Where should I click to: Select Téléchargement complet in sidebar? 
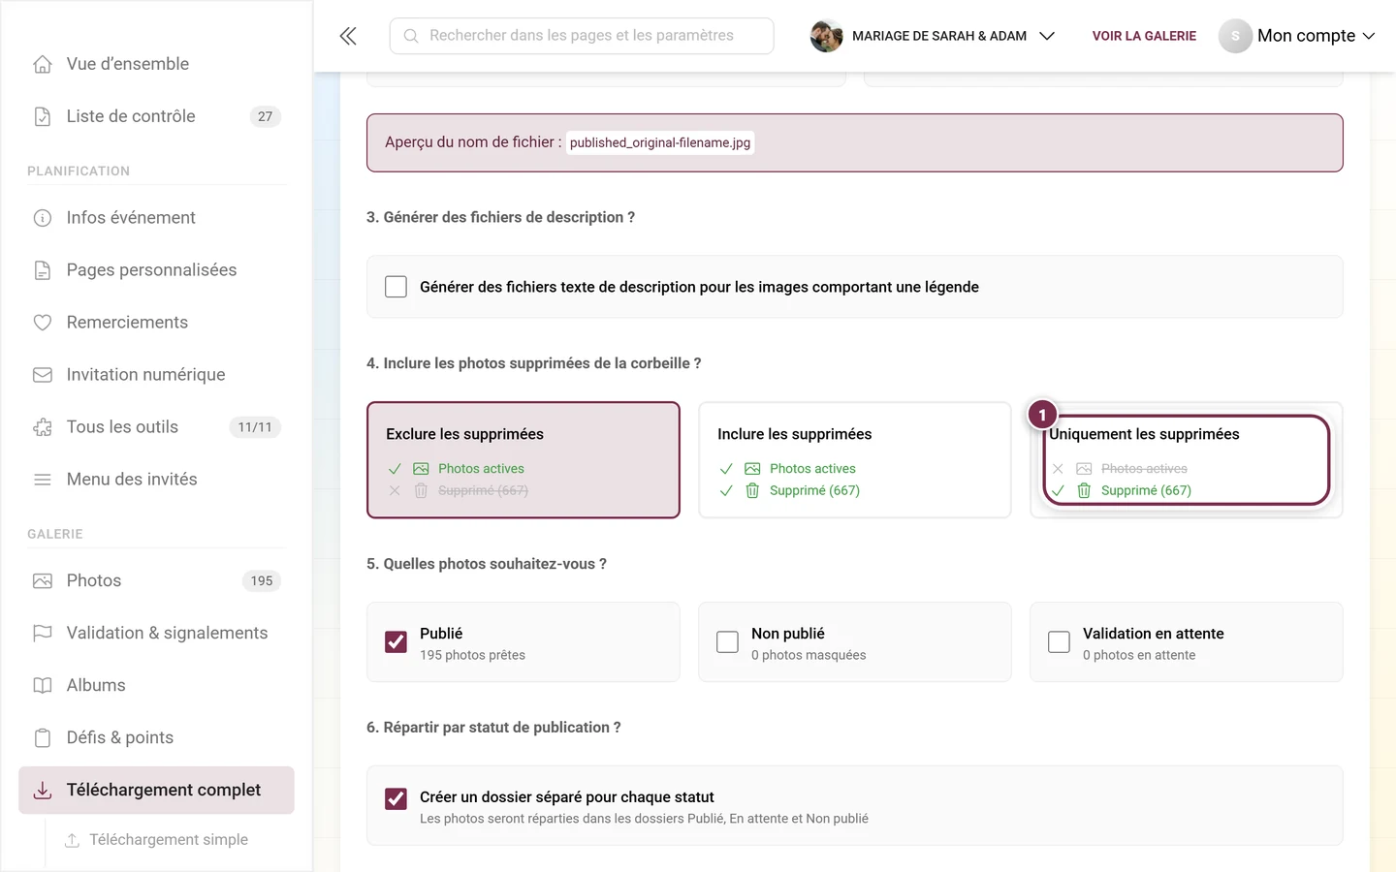pyautogui.click(x=156, y=791)
